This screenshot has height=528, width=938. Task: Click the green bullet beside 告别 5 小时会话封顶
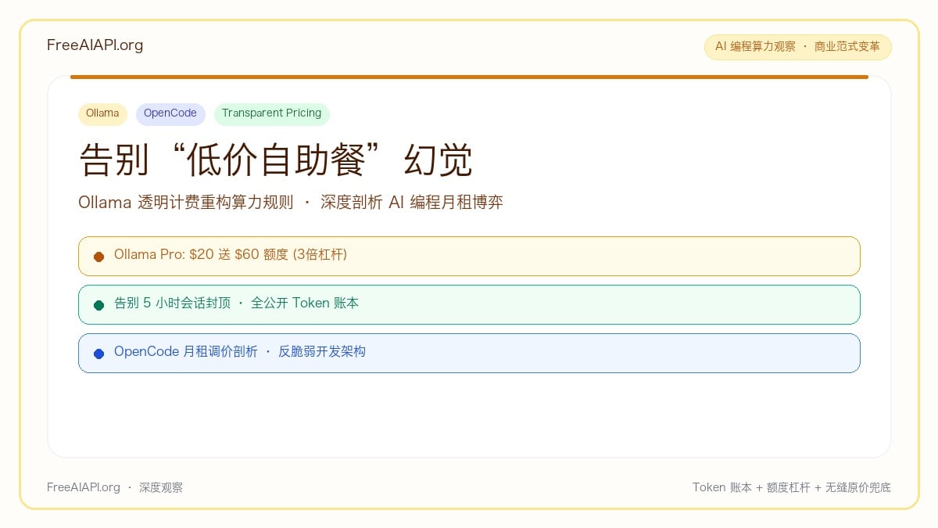(x=98, y=305)
